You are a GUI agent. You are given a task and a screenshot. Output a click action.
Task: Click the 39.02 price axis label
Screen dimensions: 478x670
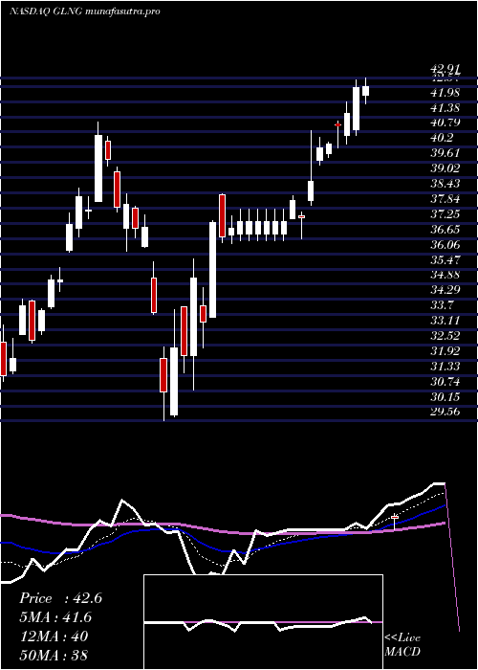445,168
